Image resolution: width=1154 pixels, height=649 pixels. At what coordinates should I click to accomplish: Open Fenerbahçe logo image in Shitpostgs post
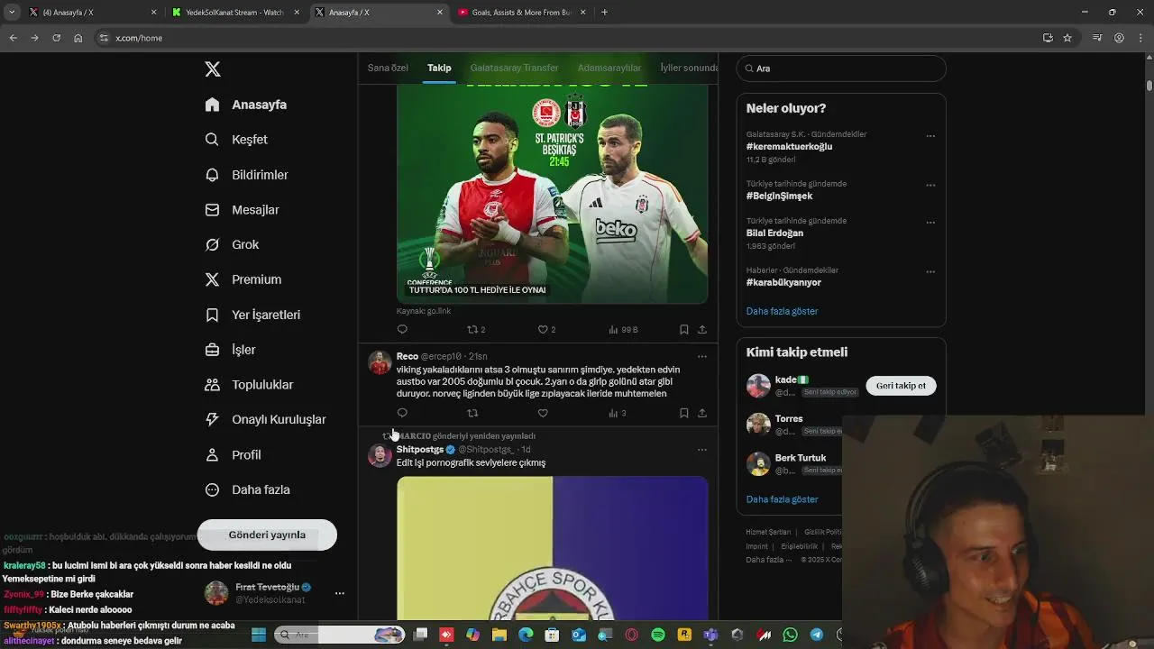coord(552,548)
